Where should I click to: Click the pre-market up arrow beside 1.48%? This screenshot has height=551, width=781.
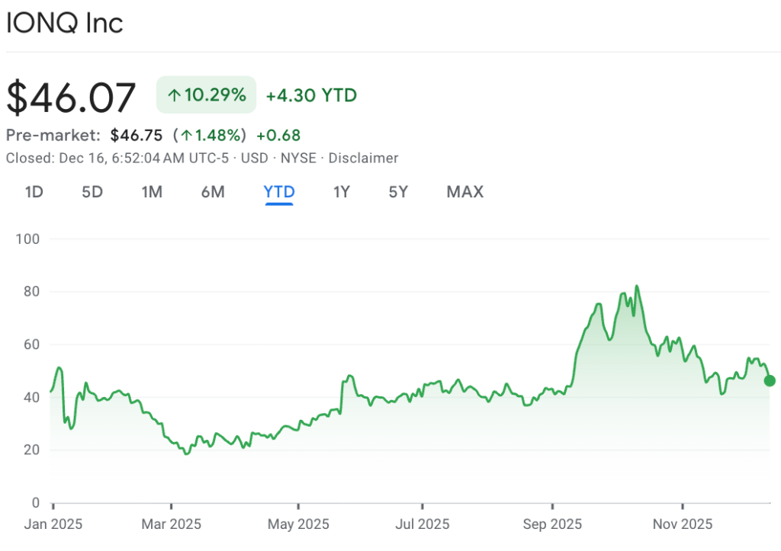(x=186, y=136)
